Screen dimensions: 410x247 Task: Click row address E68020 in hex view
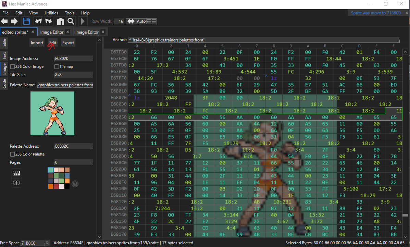coord(119,98)
